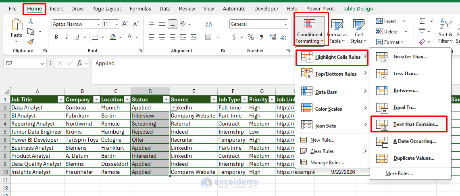Click the Conditional Formatting button
This screenshot has height=196, width=460.
310,30
